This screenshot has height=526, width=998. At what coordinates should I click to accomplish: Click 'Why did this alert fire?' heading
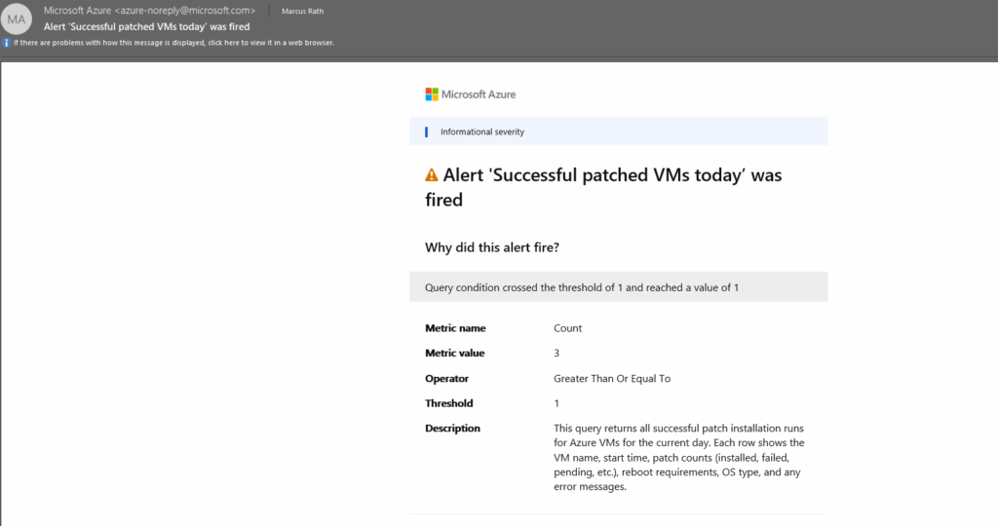coord(492,247)
